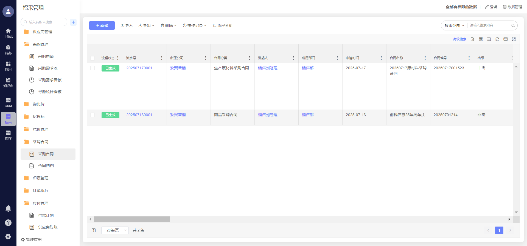Expand the 导出 dropdown
This screenshot has height=246, width=527.
[147, 25]
